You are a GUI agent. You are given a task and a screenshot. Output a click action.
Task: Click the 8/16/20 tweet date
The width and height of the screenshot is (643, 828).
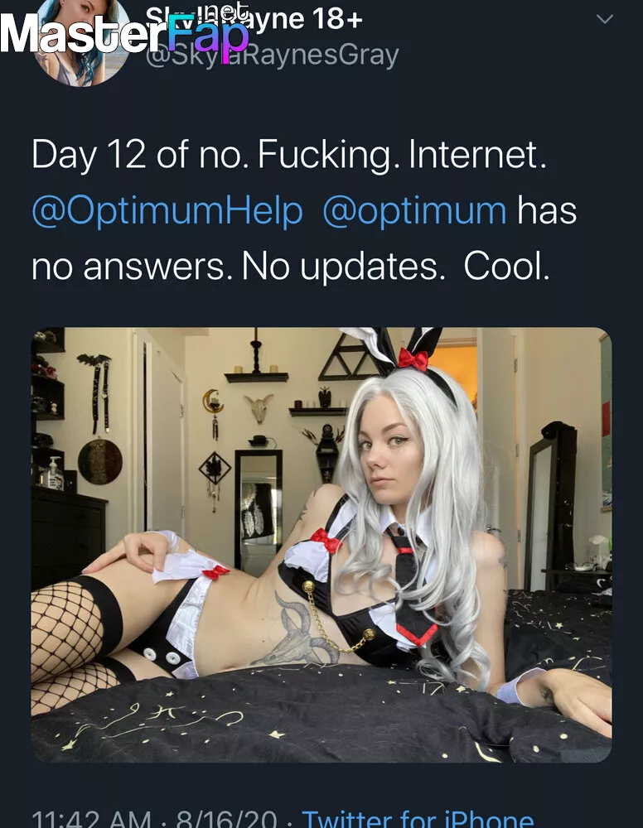click(227, 819)
